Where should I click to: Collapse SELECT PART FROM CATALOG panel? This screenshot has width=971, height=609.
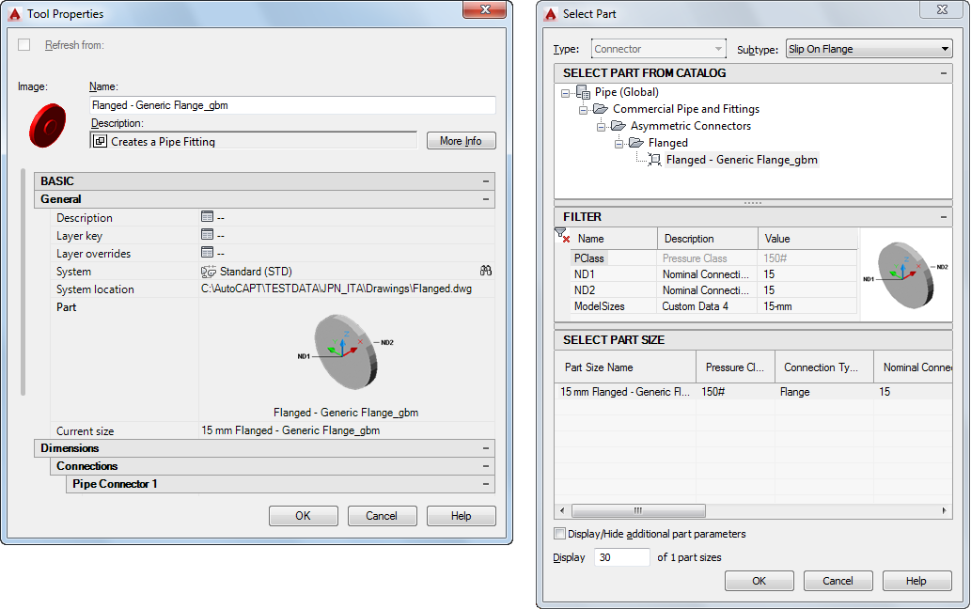click(944, 73)
